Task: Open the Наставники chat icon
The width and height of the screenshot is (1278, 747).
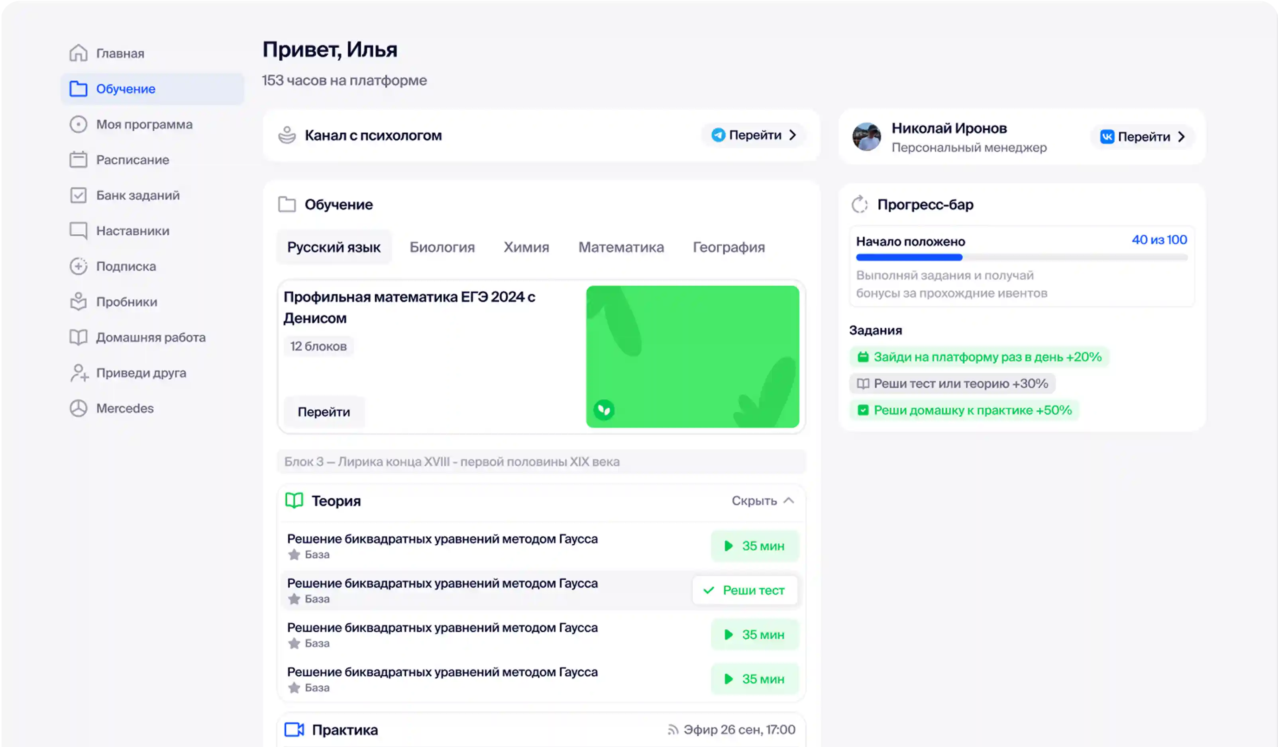Action: [78, 230]
